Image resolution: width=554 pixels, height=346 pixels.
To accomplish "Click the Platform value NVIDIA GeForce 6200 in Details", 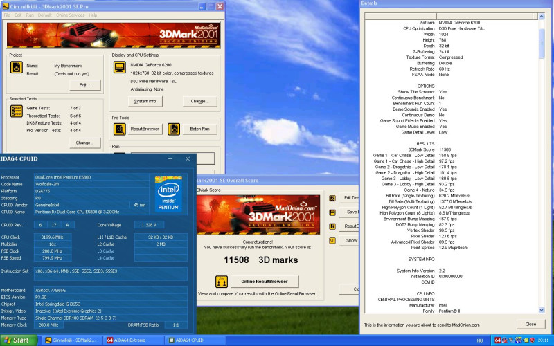I will 459,23.
